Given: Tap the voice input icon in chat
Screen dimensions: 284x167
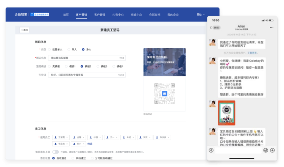Looking at the screenshot, I should 211,150.
